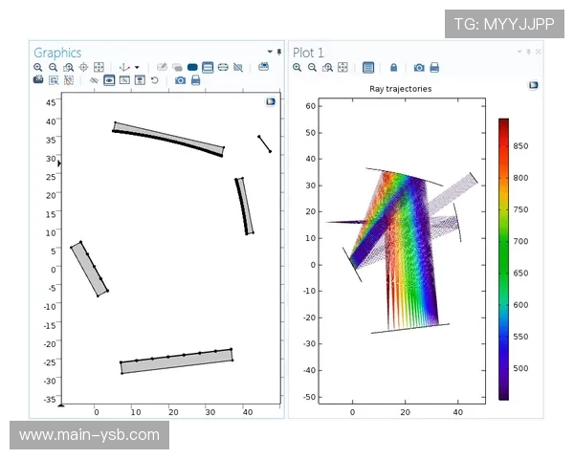Click the Plot 1 image snapshot camera

[x=419, y=68]
